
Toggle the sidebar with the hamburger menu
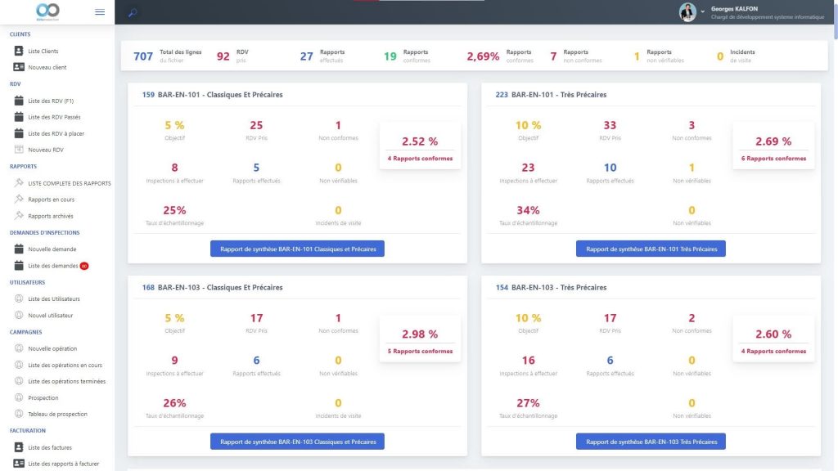(100, 11)
